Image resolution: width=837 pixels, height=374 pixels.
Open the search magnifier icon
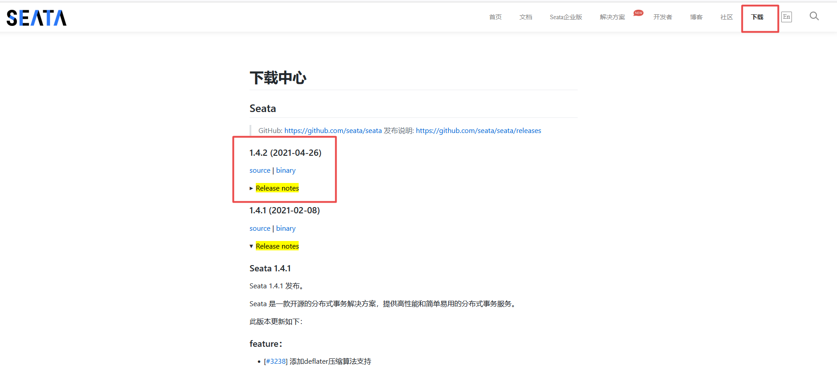point(814,16)
